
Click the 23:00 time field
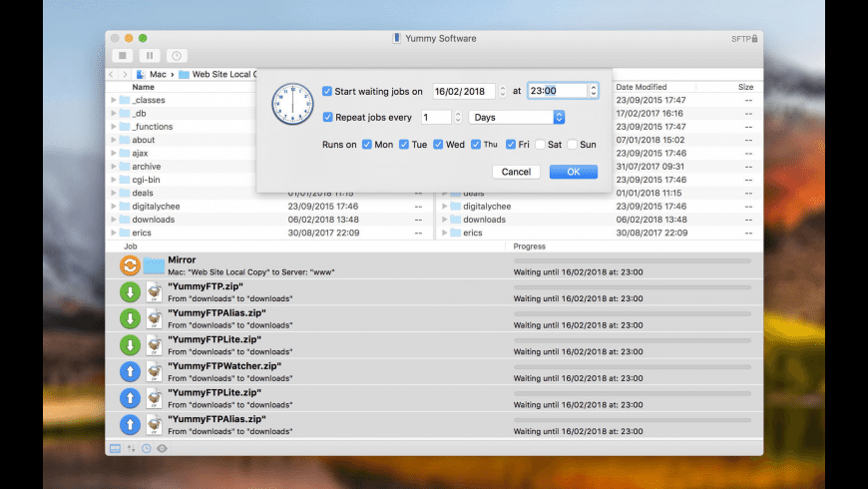pyautogui.click(x=558, y=91)
